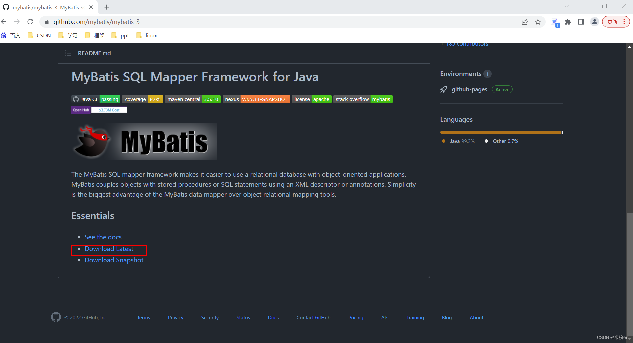This screenshot has width=633, height=343.
Task: Click the rocket icon next to github-pages
Action: [x=444, y=89]
